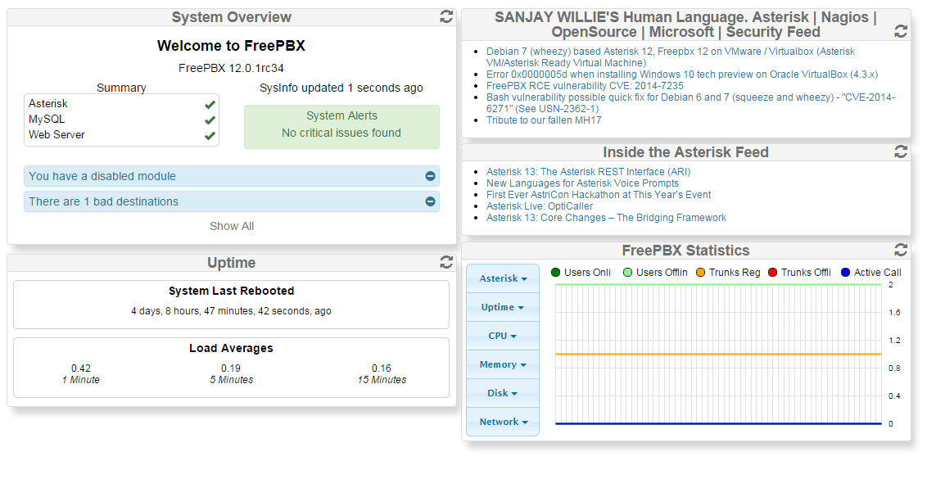Screen dimensions: 927x479
Task: Open the Disk statistics dropdown
Action: click(503, 393)
